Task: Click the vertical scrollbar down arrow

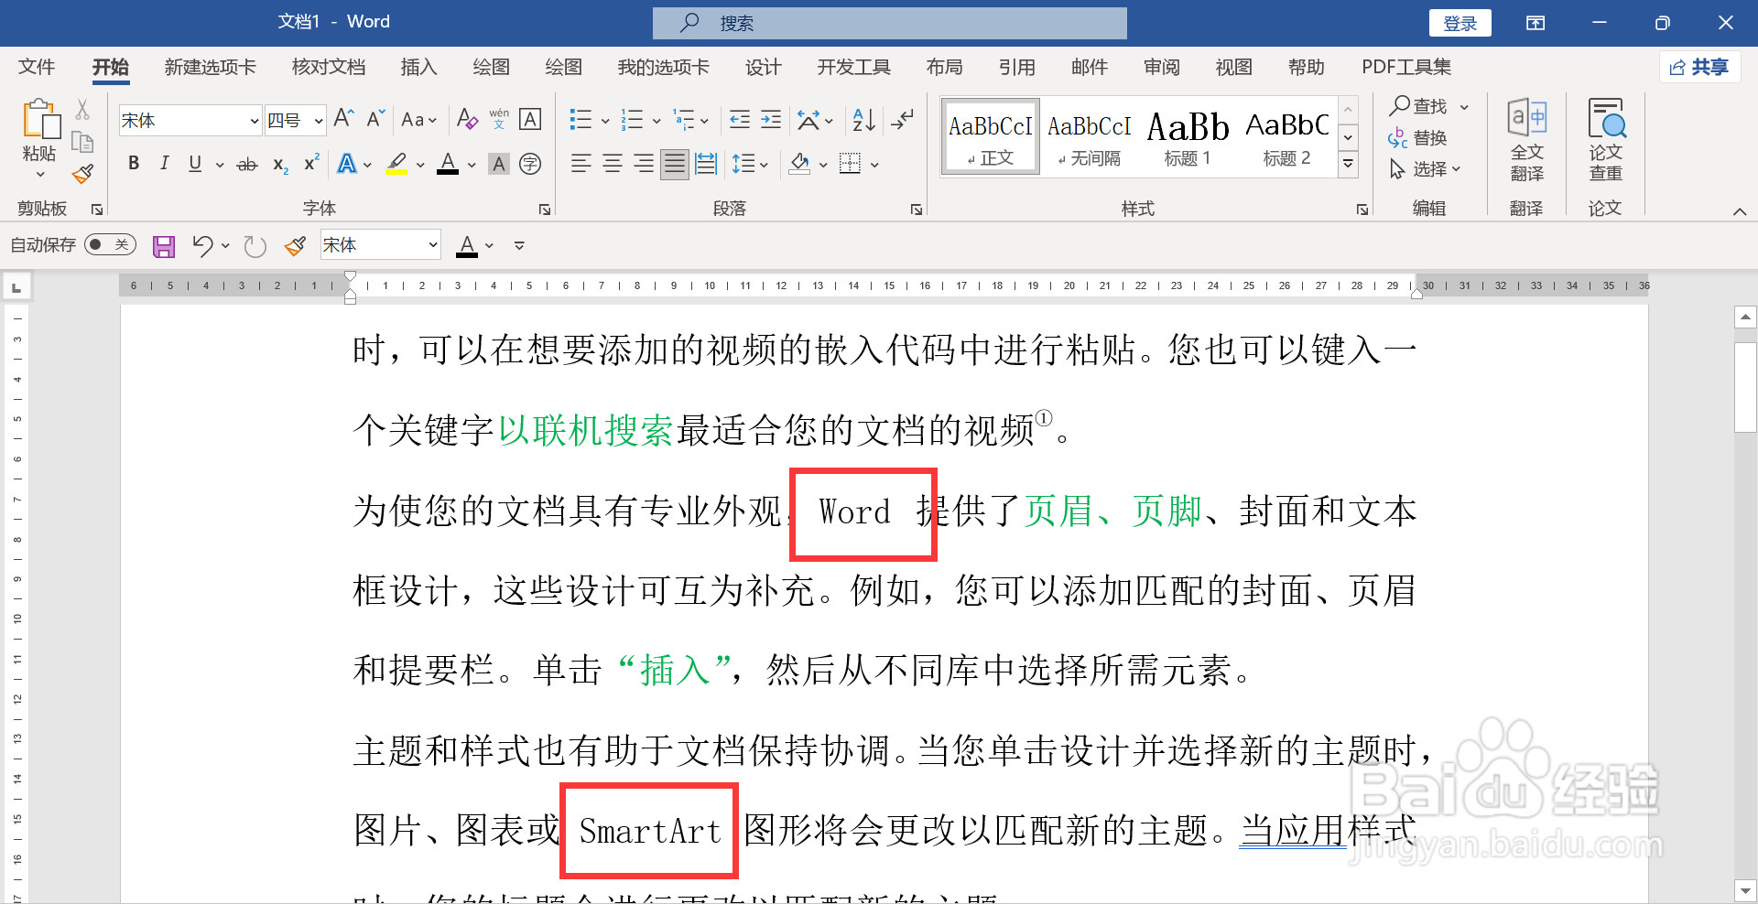Action: tap(1745, 890)
